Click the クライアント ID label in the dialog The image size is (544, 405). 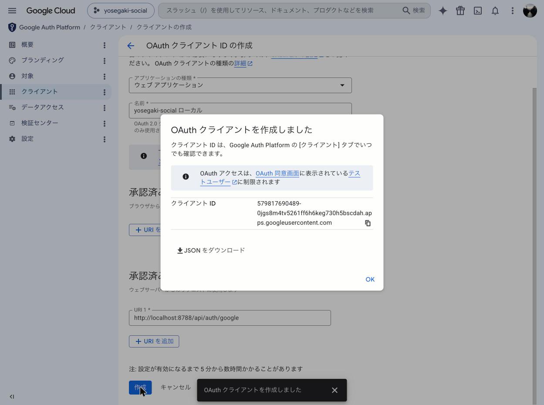(193, 203)
